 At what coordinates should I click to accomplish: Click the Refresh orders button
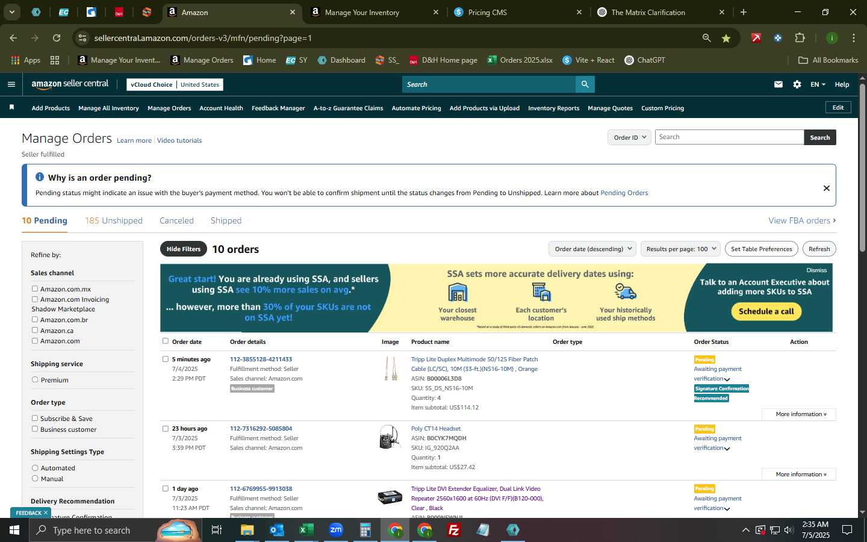pos(819,249)
